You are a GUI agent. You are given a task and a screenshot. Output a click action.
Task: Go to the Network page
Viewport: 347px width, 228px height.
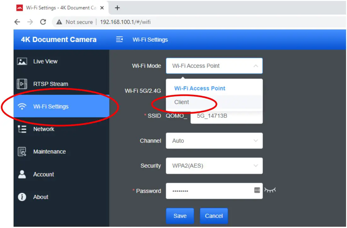[x=61, y=129]
